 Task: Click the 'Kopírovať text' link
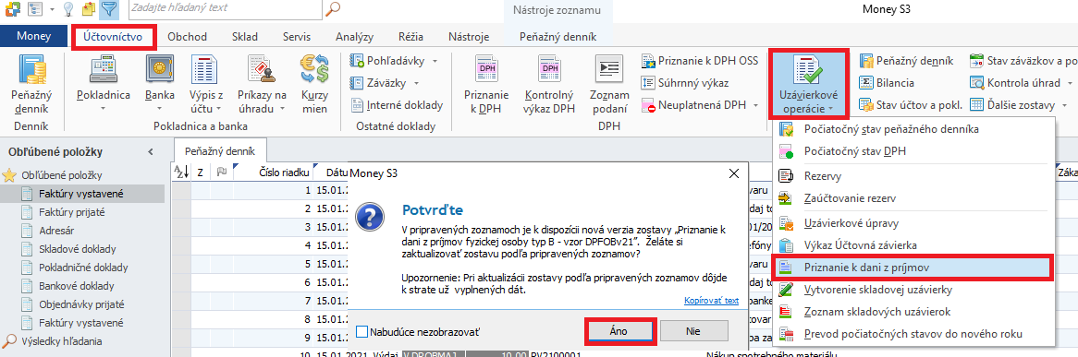tap(712, 301)
